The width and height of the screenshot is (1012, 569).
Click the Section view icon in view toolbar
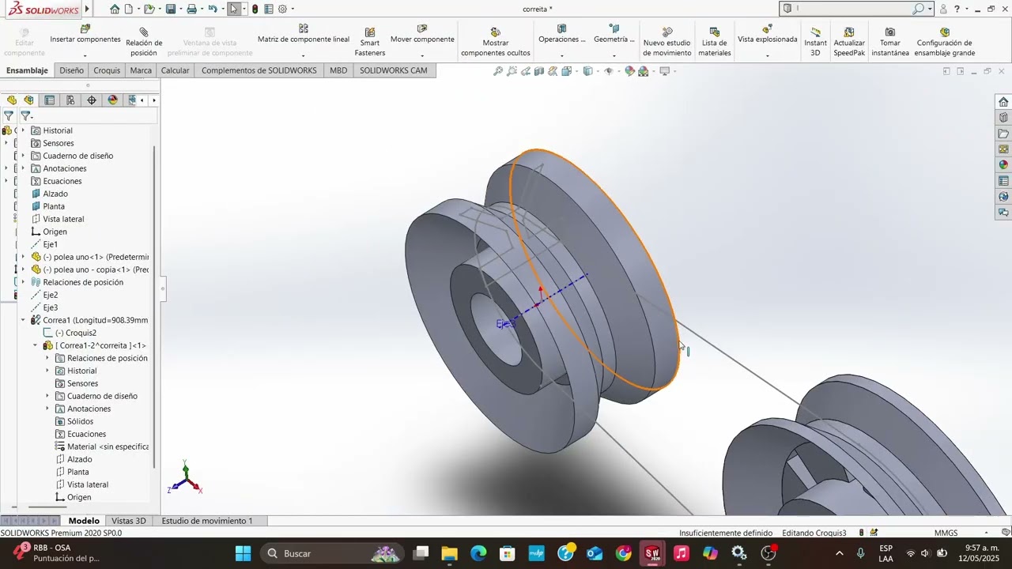(539, 71)
